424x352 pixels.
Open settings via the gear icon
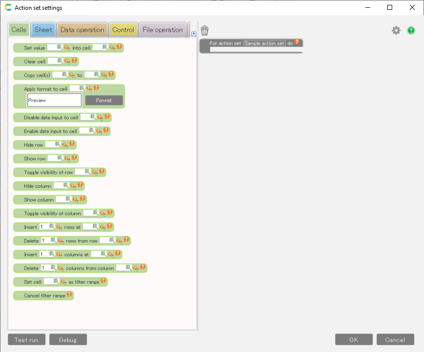coord(396,30)
